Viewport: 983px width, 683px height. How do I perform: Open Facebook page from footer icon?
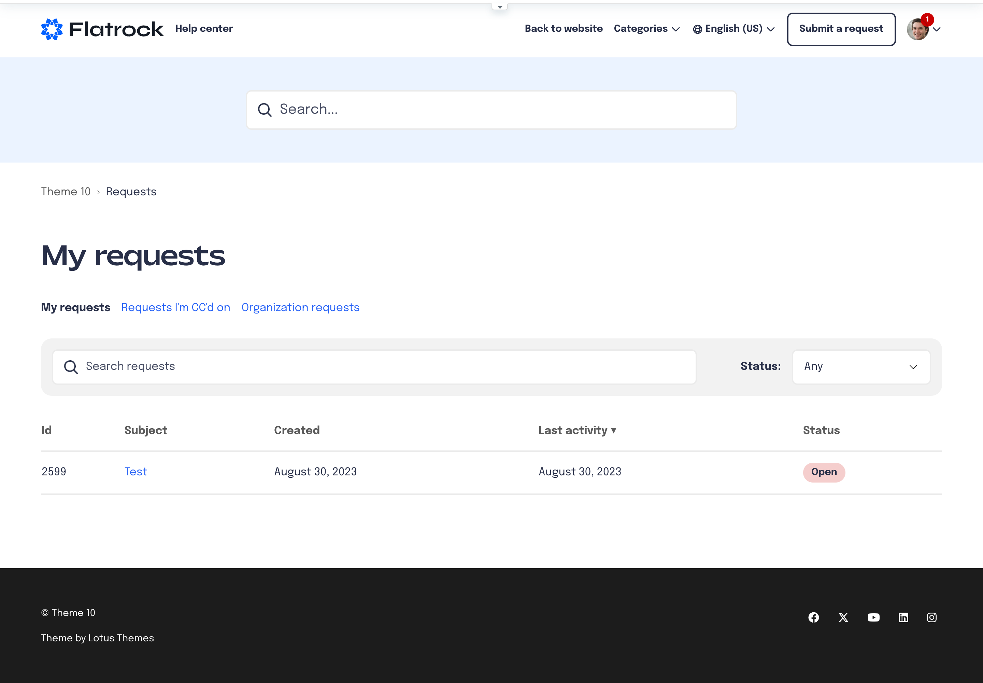814,617
